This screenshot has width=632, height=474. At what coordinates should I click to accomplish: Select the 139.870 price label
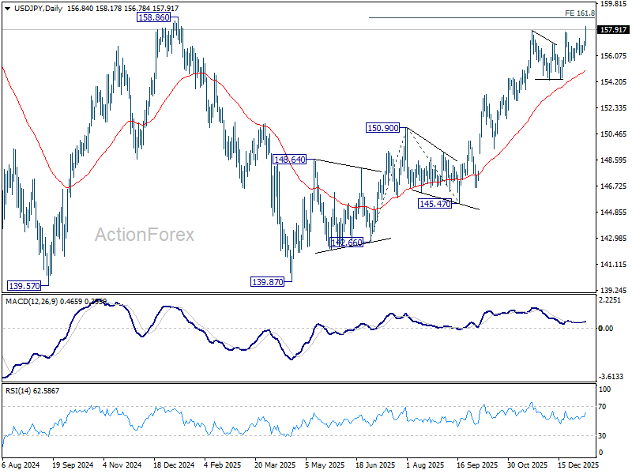[267, 282]
